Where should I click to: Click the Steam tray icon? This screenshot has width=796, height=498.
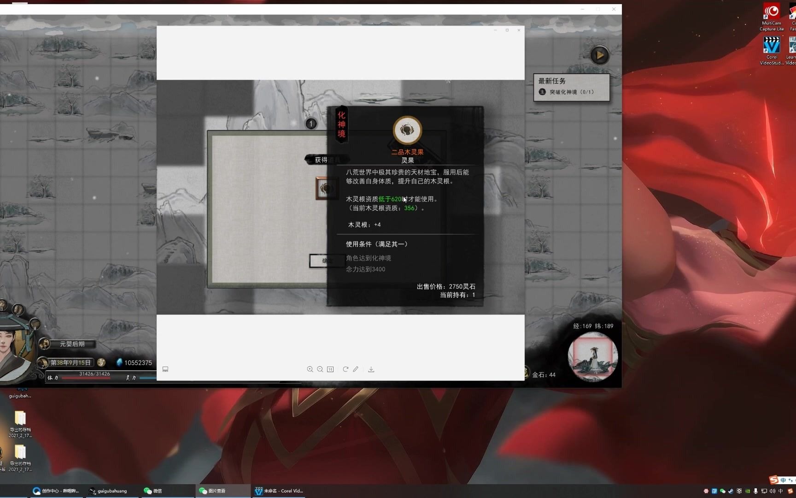click(731, 491)
